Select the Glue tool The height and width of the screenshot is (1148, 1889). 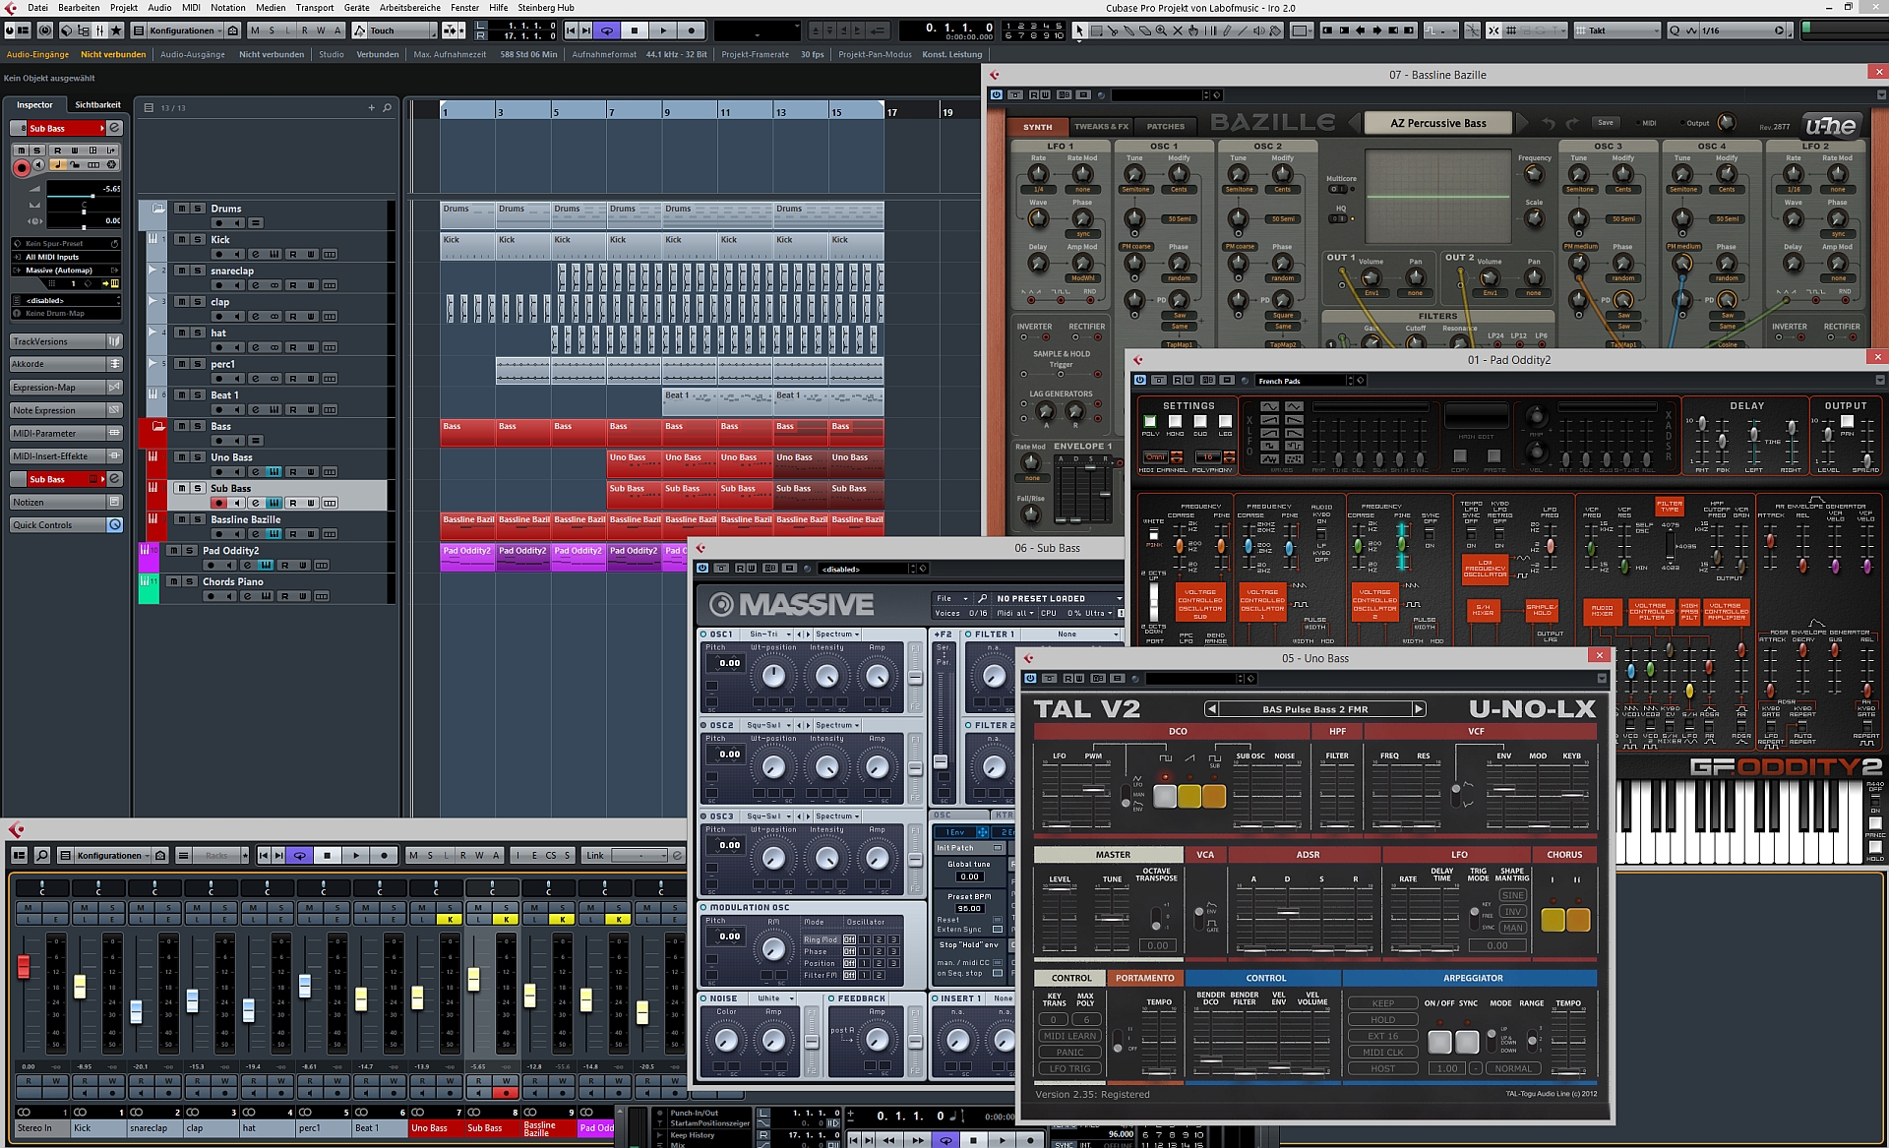click(1128, 30)
